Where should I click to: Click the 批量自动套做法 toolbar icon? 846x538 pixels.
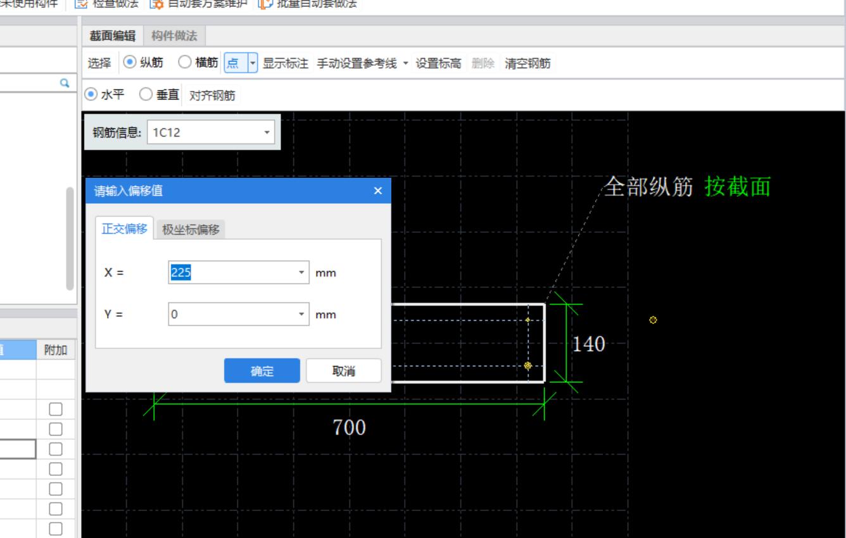pyautogui.click(x=265, y=4)
